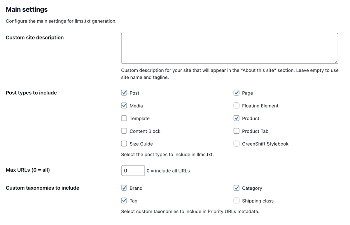Focus the Max URLs number field

pos(133,171)
